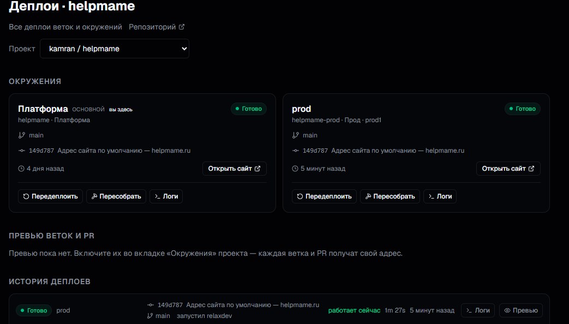Click работает сейчас status text

[x=354, y=310]
